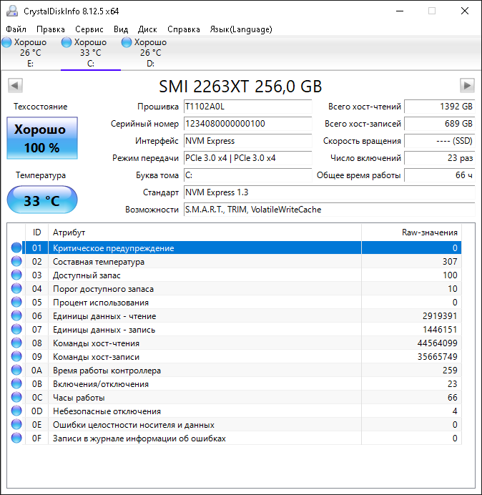Image resolution: width=482 pixels, height=495 pixels.
Task: Select the Время работы контроллера row
Action: pyautogui.click(x=235, y=370)
